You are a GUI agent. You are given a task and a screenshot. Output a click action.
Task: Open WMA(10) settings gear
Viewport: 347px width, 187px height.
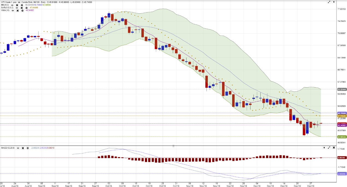tap(22, 10)
